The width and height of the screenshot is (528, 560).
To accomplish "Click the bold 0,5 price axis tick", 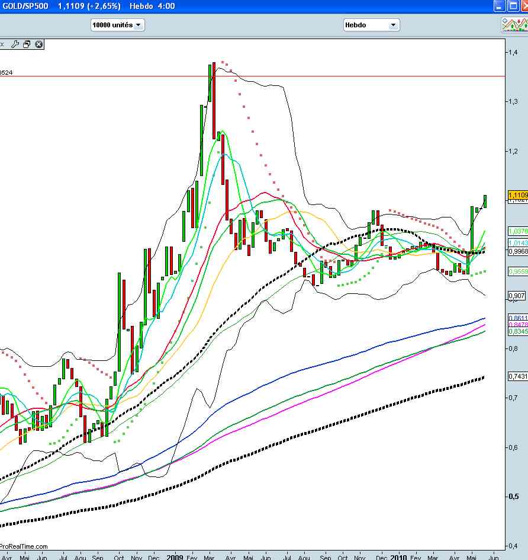I will coord(513,497).
